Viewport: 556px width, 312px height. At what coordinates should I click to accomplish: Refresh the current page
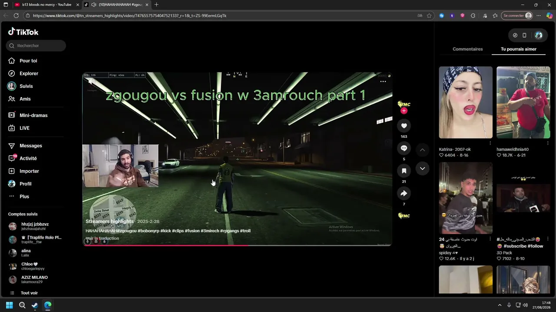coord(16,16)
